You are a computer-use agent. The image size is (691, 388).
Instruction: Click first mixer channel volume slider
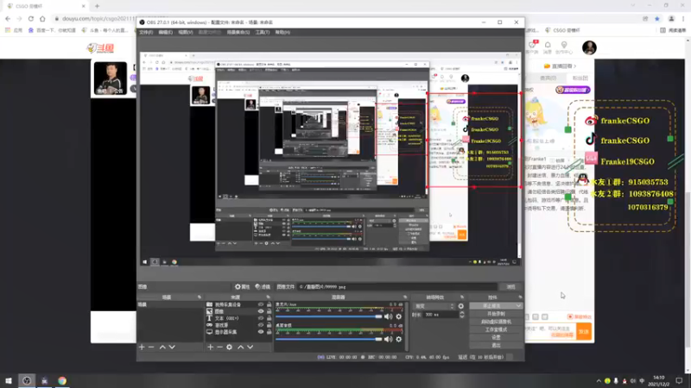tap(329, 316)
